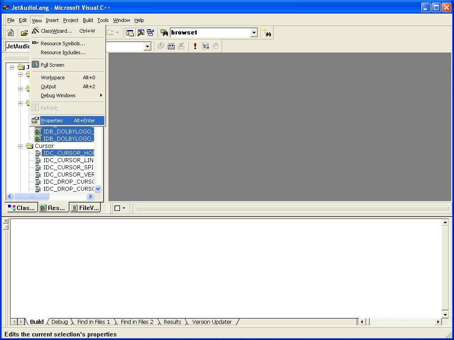The width and height of the screenshot is (454, 340).
Task: Select the Build output tab
Action: [36, 322]
